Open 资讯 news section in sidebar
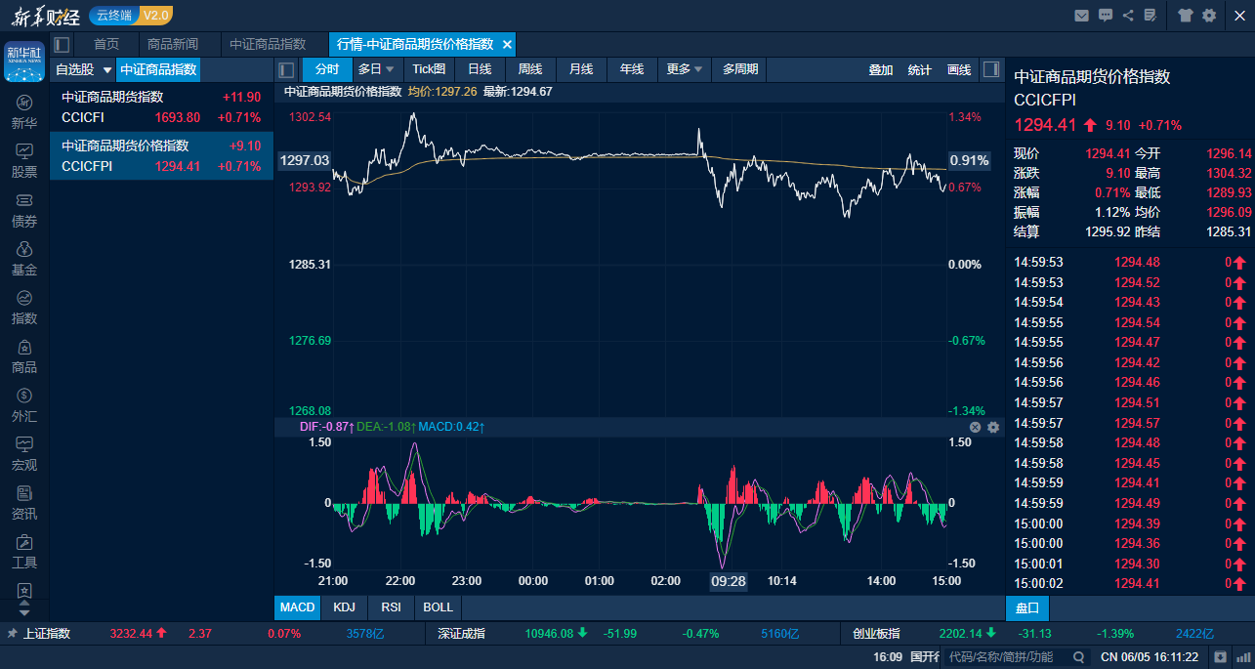Viewport: 1255px width, 669px height. point(24,503)
